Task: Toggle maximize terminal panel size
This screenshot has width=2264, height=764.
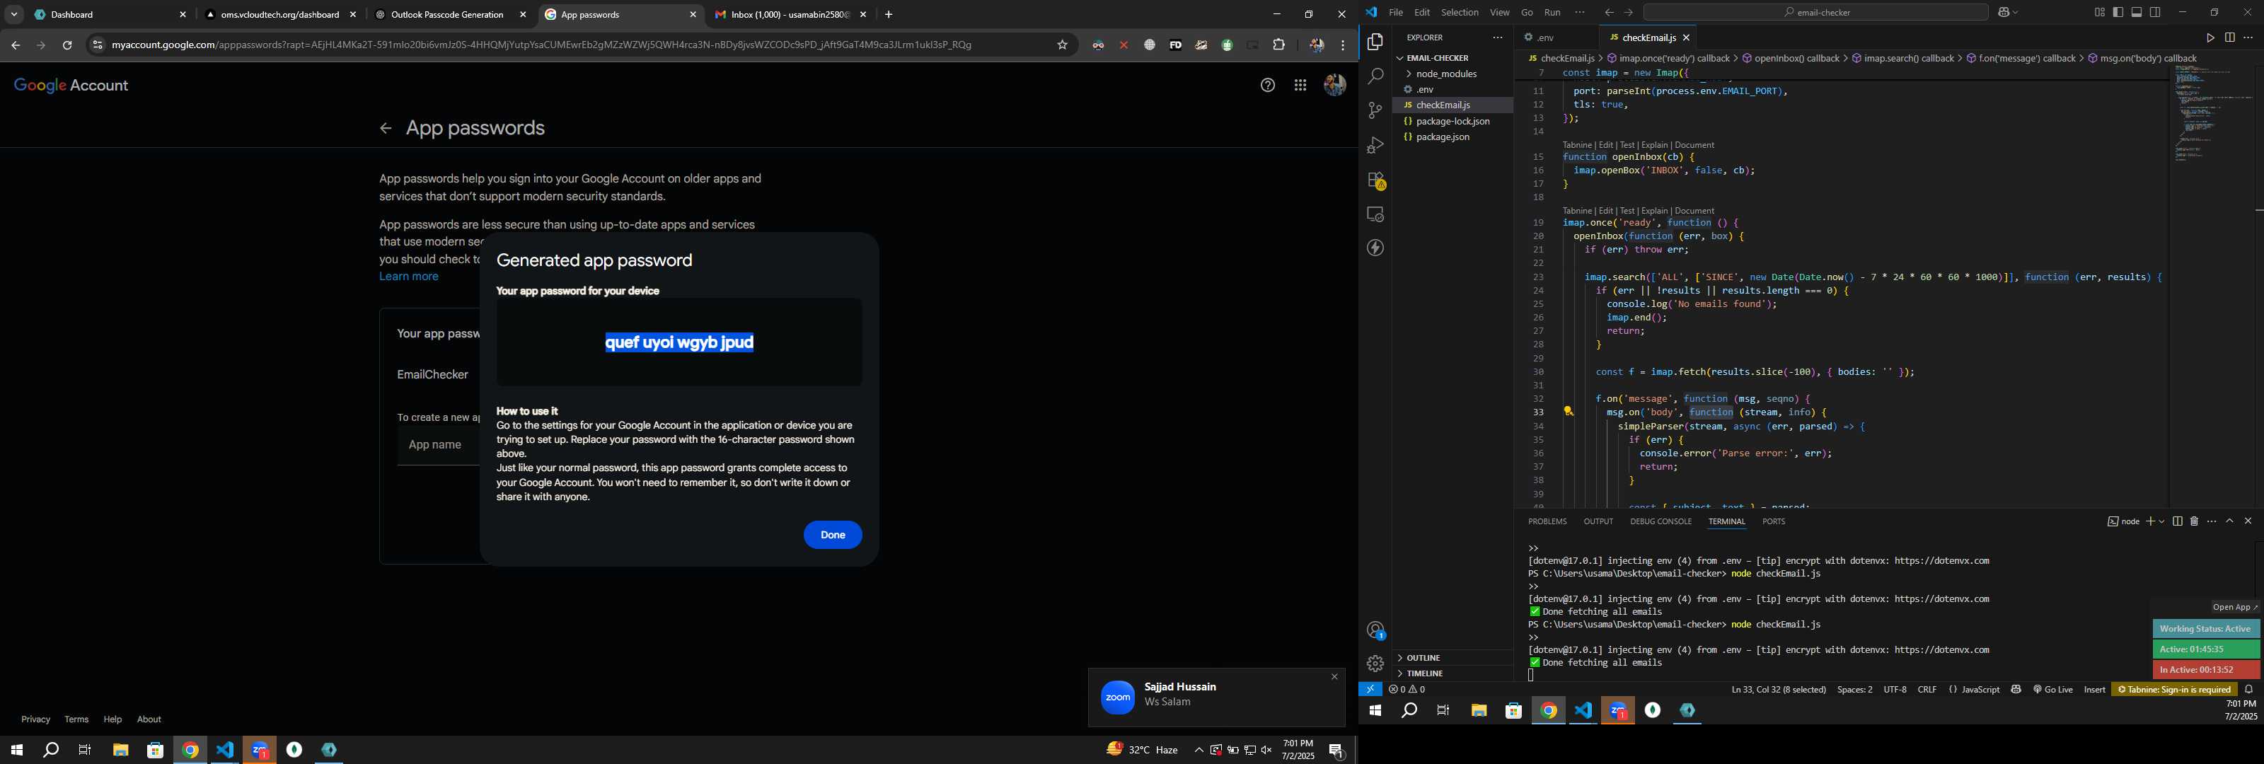Action: pyautogui.click(x=2230, y=521)
